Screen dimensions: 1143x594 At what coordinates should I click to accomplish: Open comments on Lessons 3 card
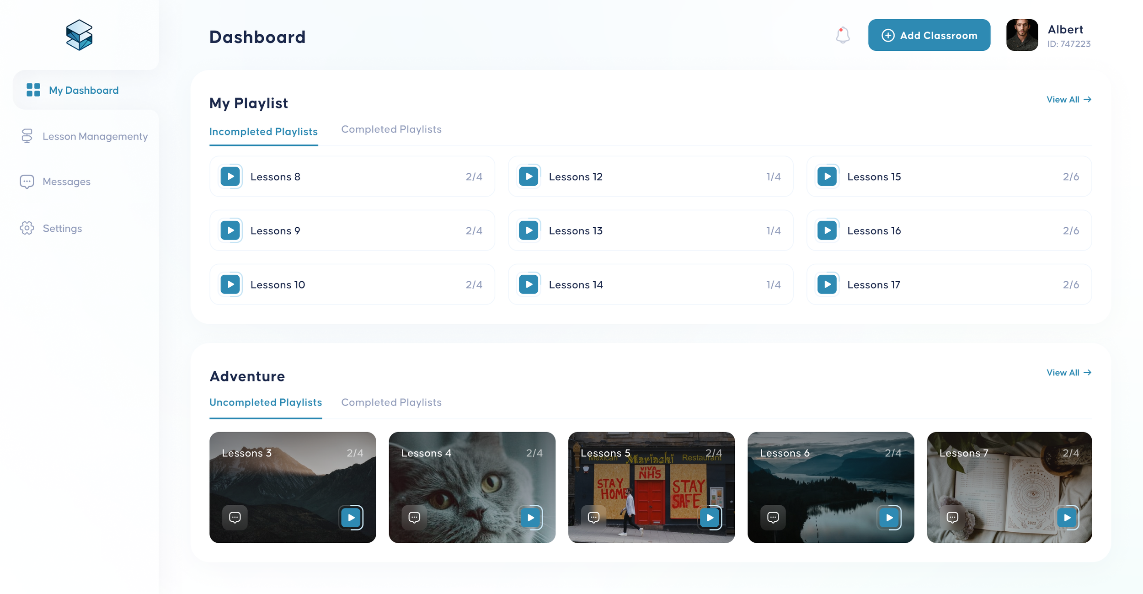tap(235, 517)
